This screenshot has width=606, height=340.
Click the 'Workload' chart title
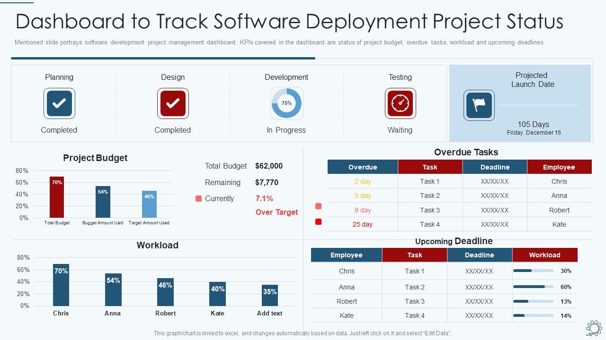tap(158, 245)
